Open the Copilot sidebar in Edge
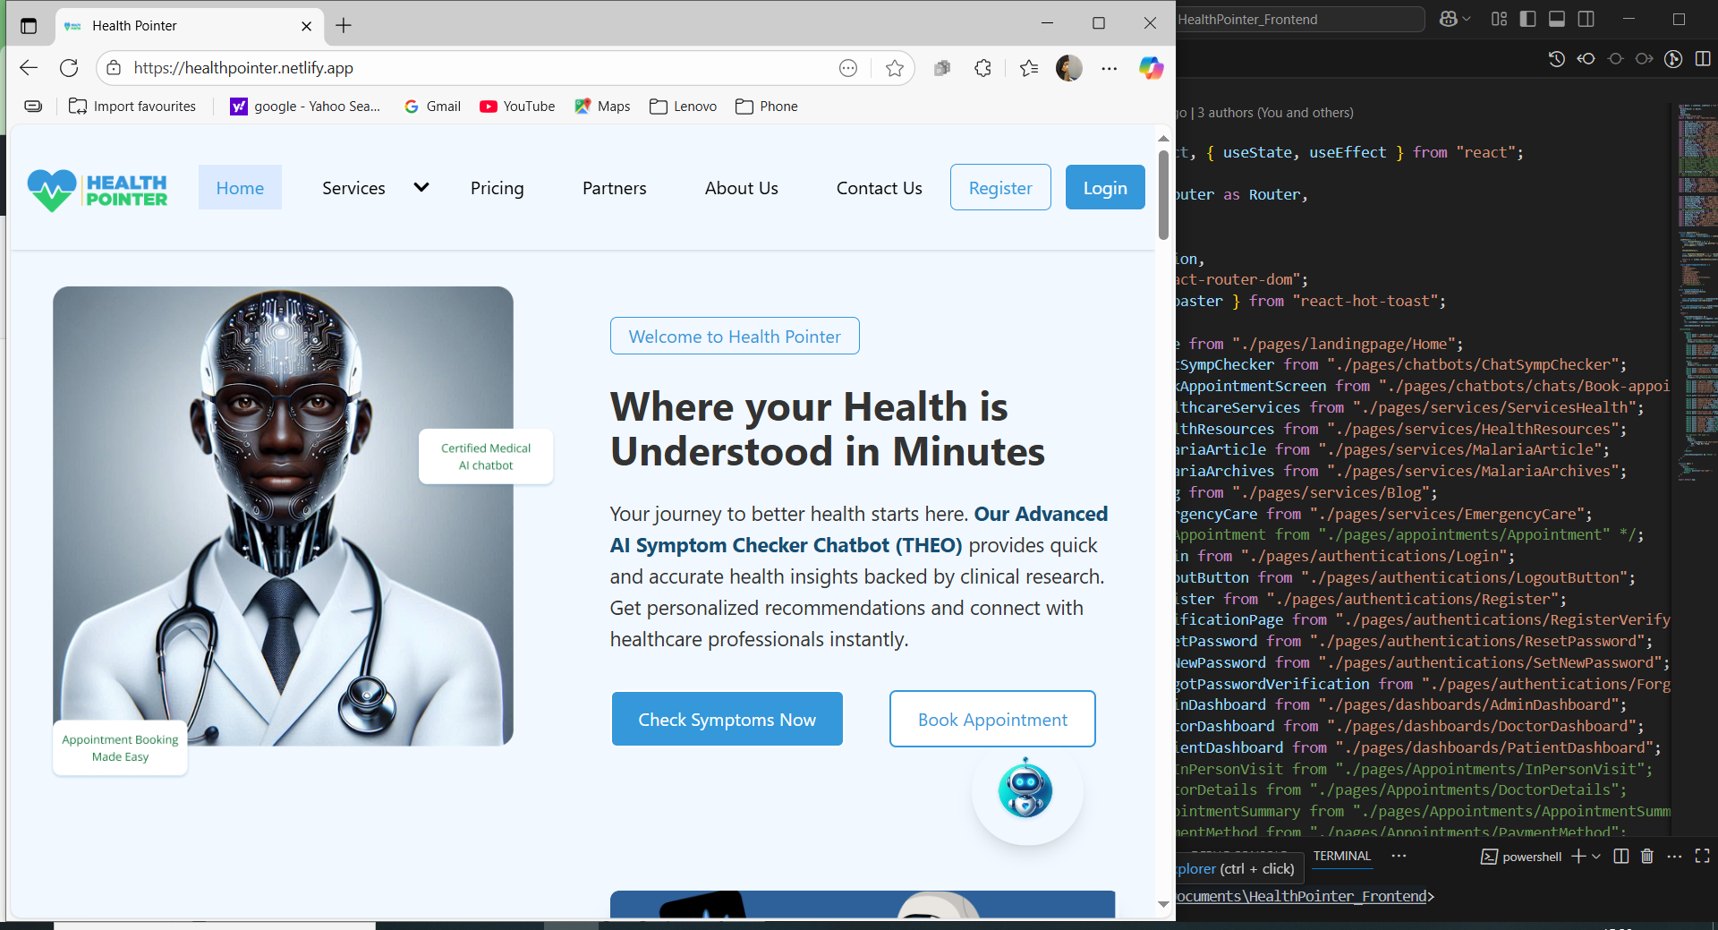Screen dimensions: 1718x930 tap(1151, 68)
